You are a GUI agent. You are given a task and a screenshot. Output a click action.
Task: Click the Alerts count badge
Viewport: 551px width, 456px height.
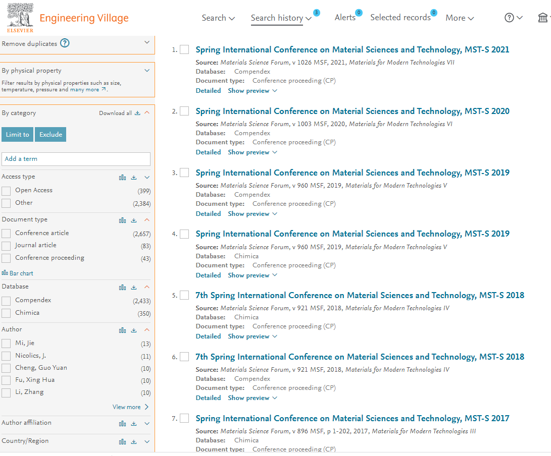tap(359, 13)
